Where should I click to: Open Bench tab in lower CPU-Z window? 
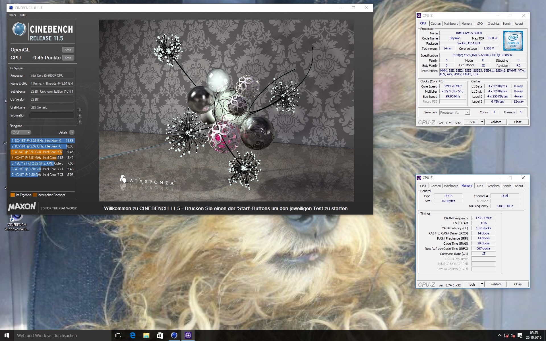507,186
